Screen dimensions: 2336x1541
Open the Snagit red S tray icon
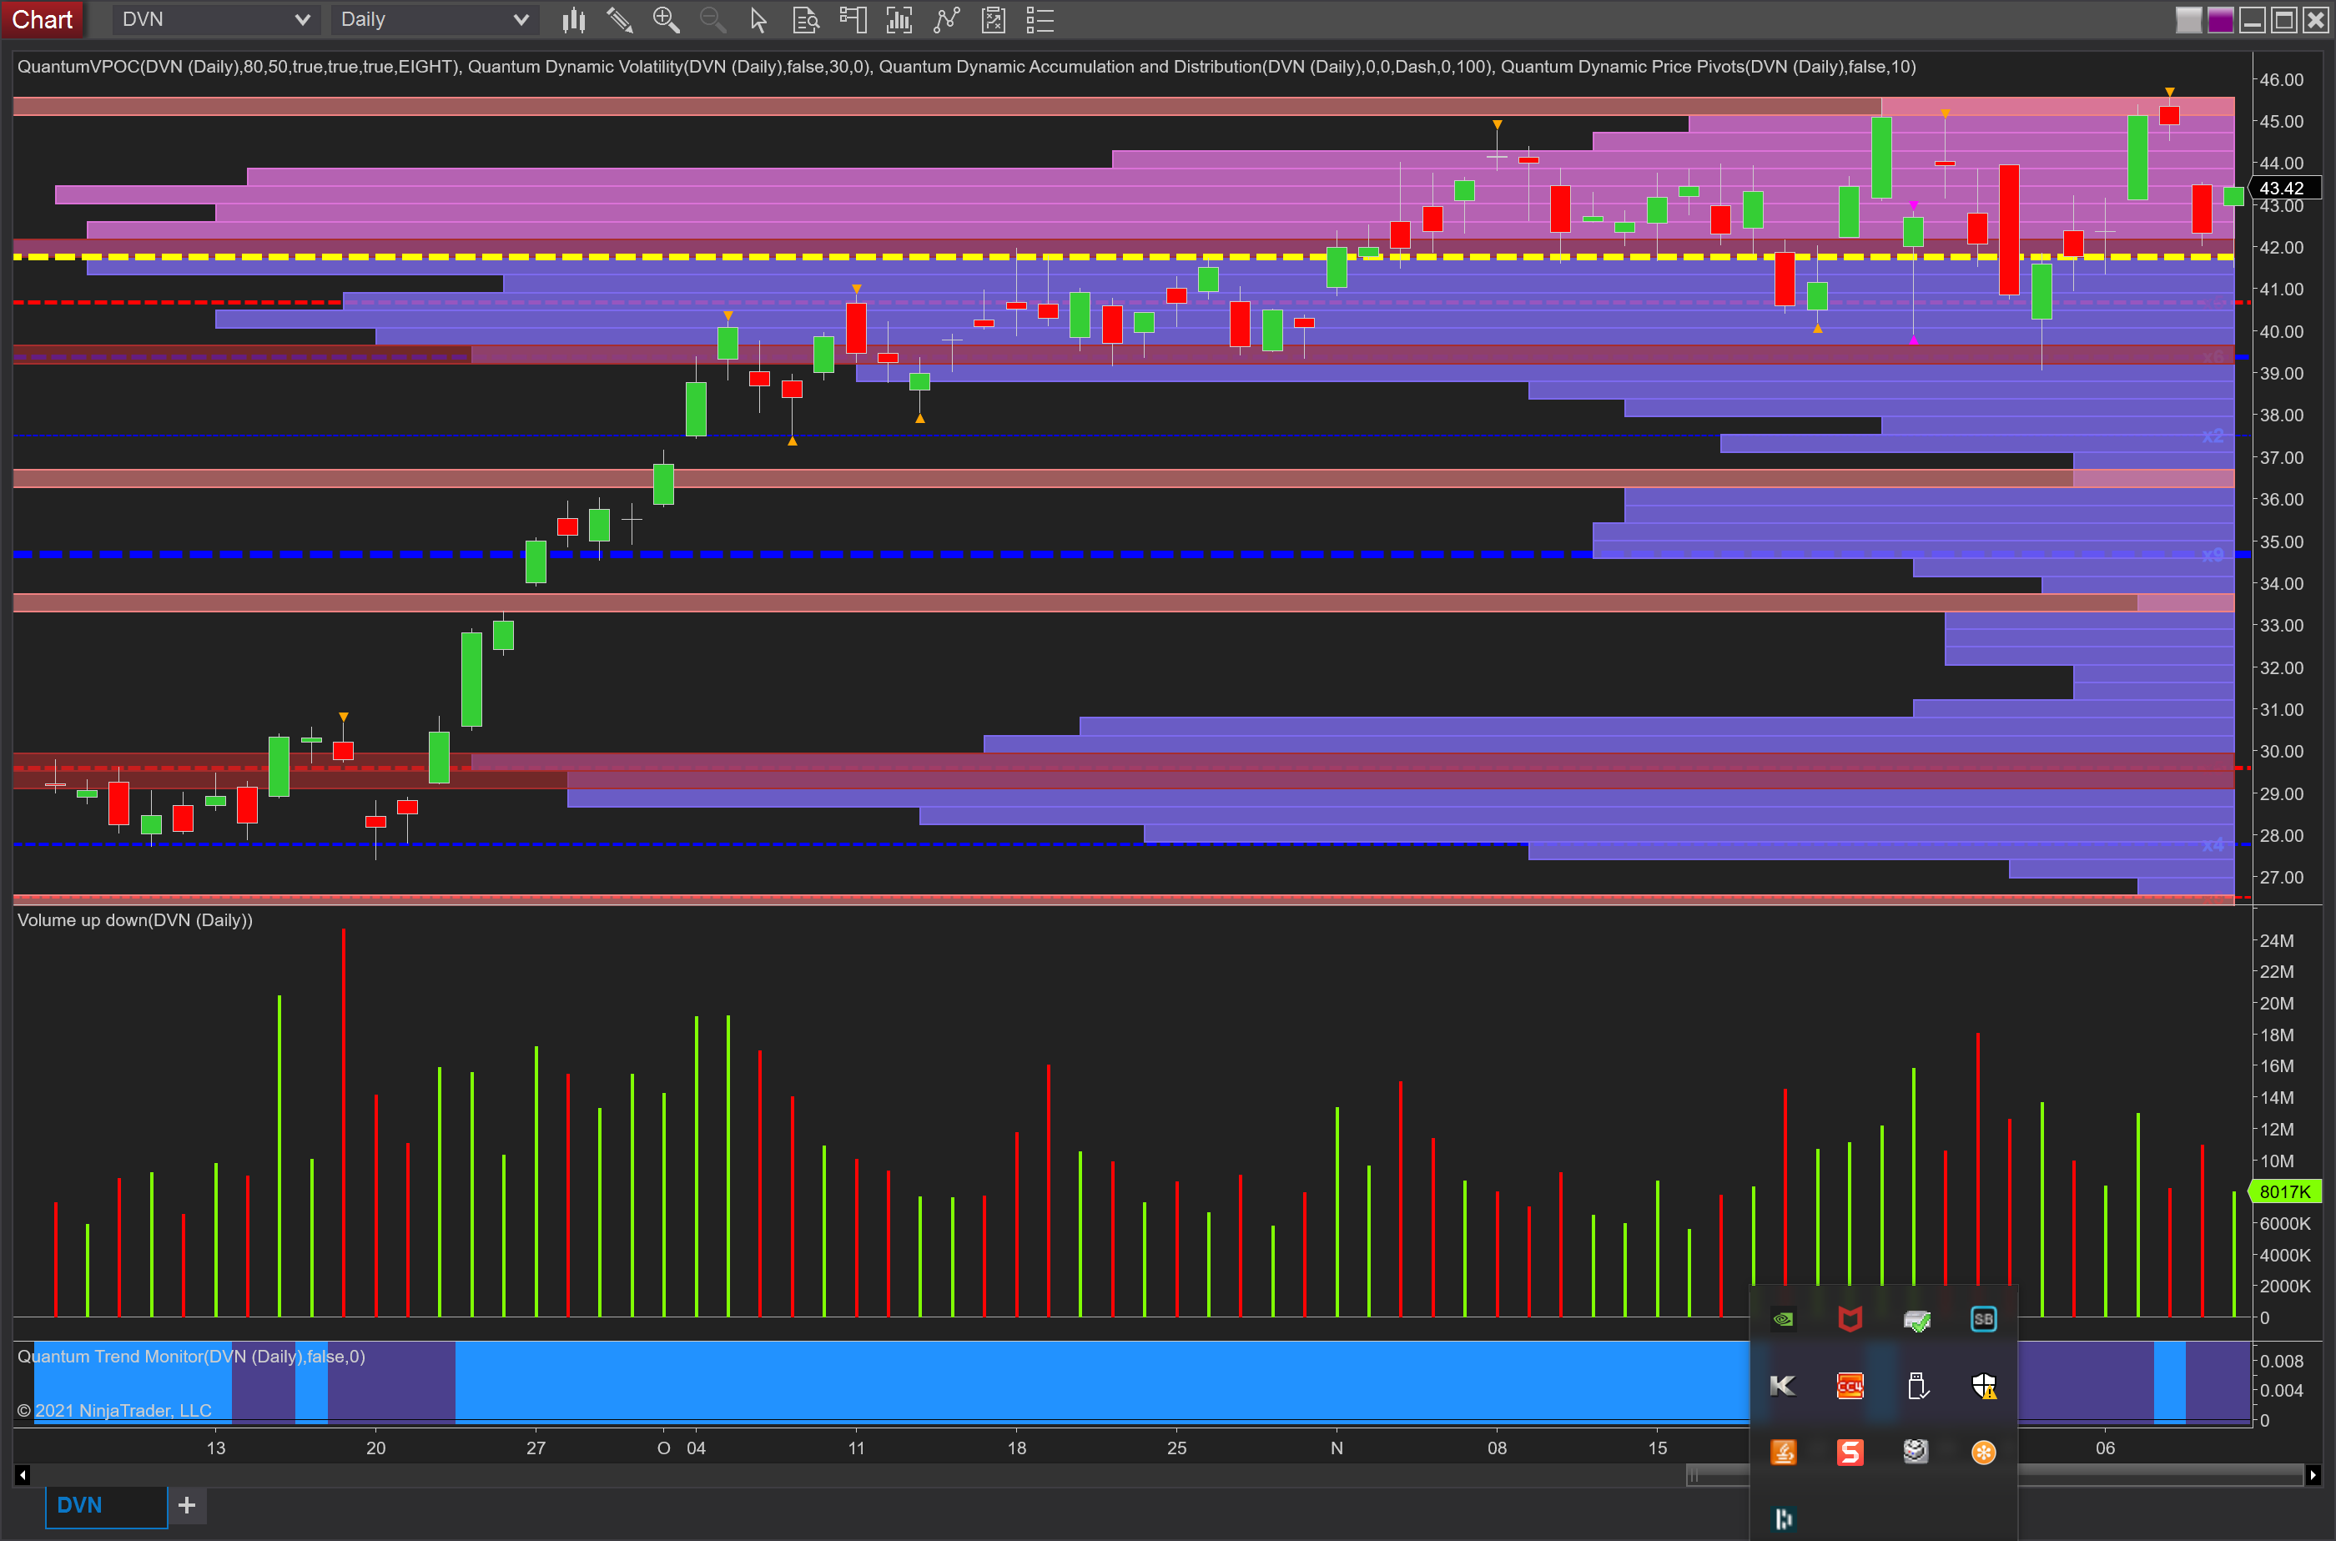click(x=1850, y=1452)
